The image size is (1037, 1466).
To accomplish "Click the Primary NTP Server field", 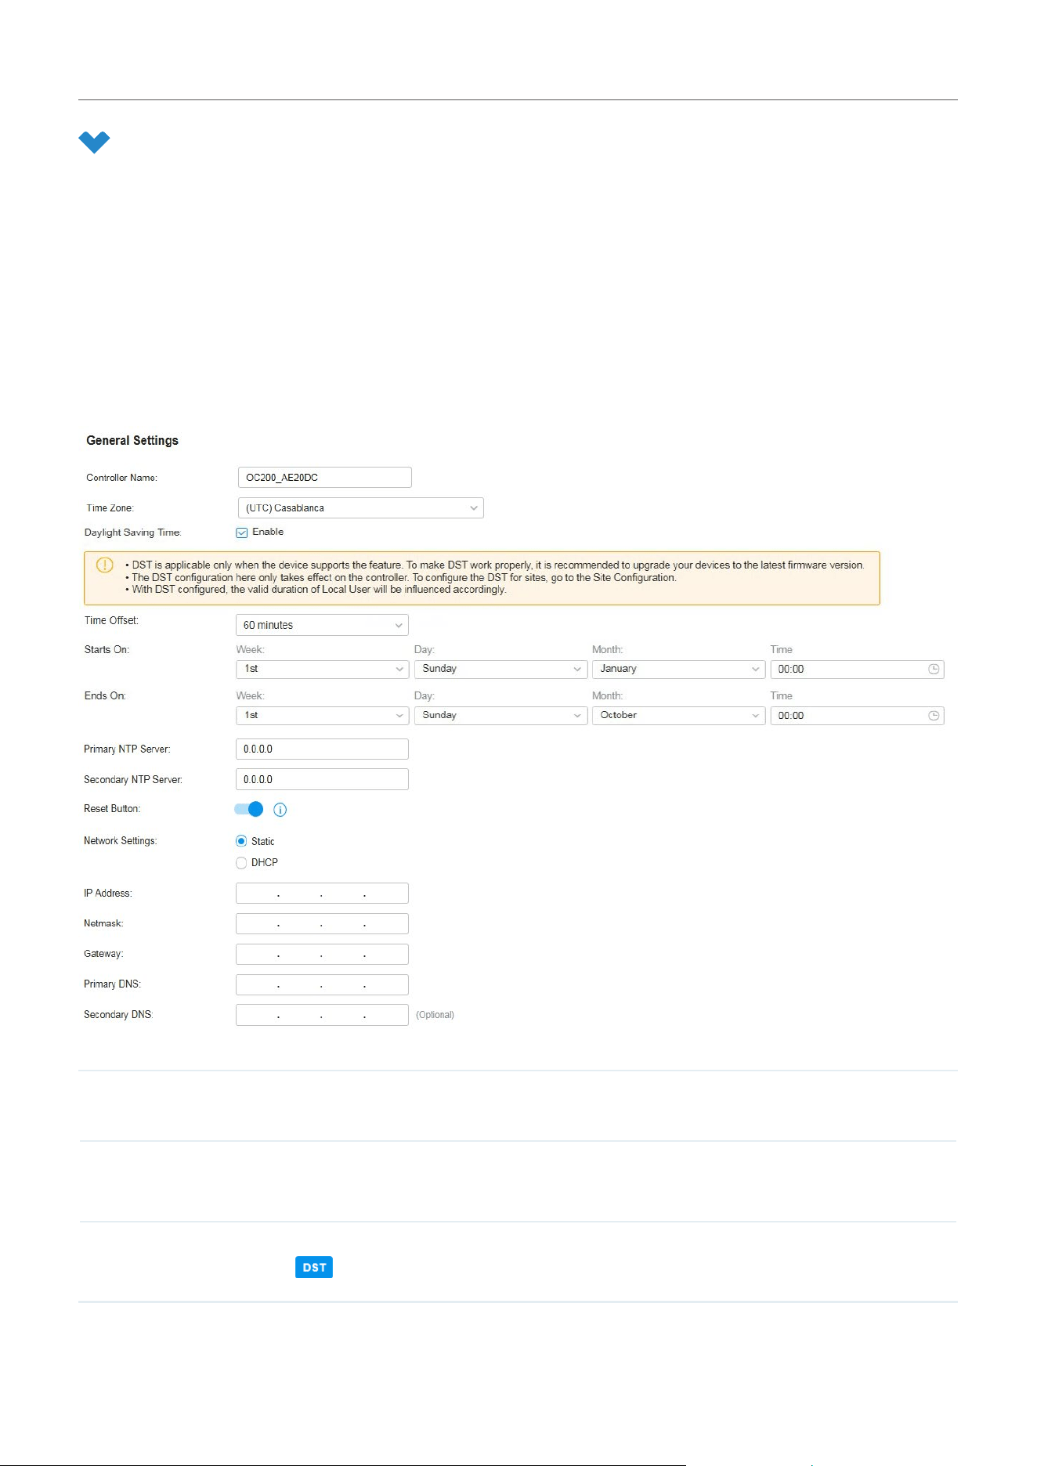I will click(x=322, y=749).
